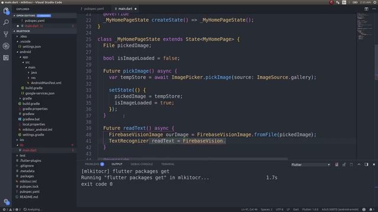
Task: Open the Explorer view in activity bar
Action: pos(6,11)
